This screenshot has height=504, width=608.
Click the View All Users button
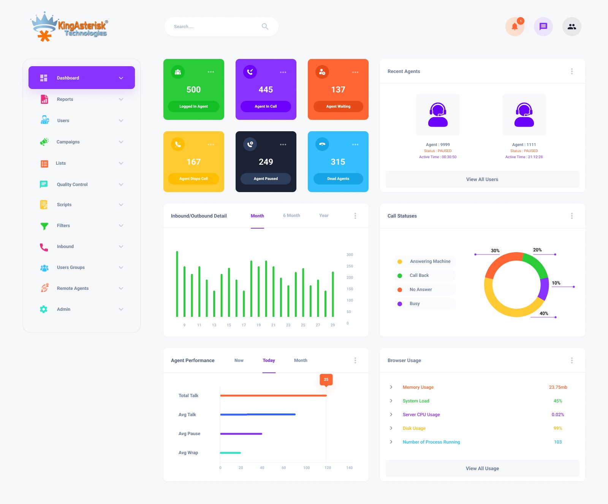pyautogui.click(x=483, y=180)
